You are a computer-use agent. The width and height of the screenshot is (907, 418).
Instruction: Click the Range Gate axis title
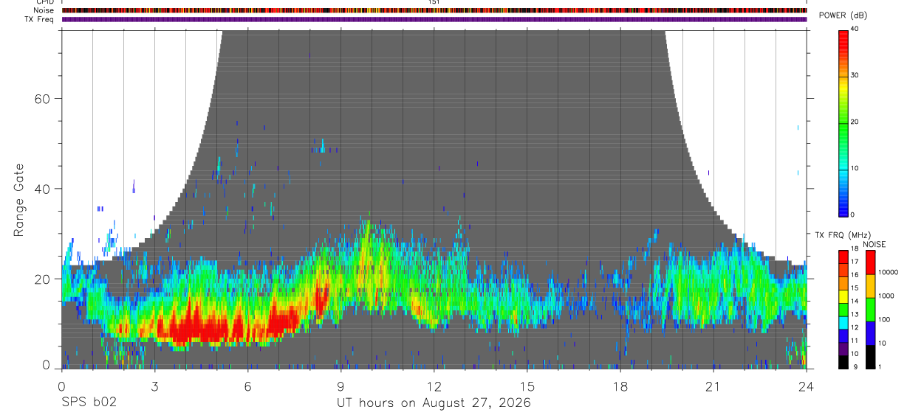[19, 201]
